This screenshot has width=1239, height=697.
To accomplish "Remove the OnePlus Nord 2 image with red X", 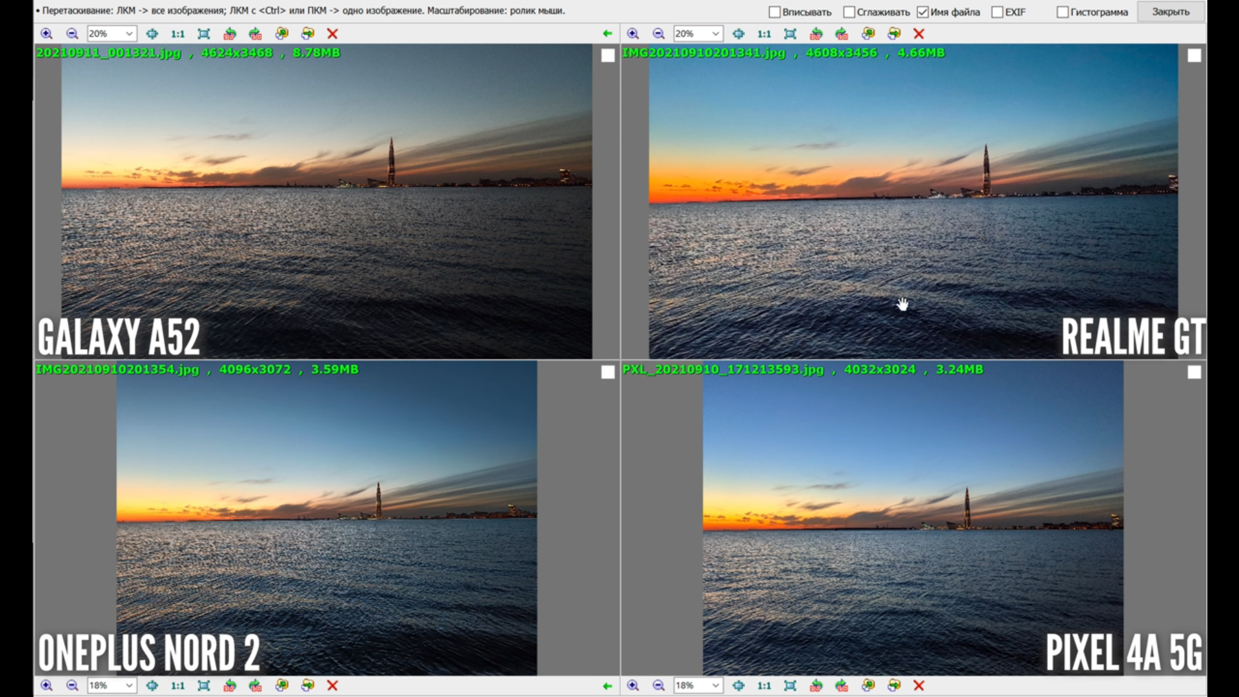I will click(332, 685).
